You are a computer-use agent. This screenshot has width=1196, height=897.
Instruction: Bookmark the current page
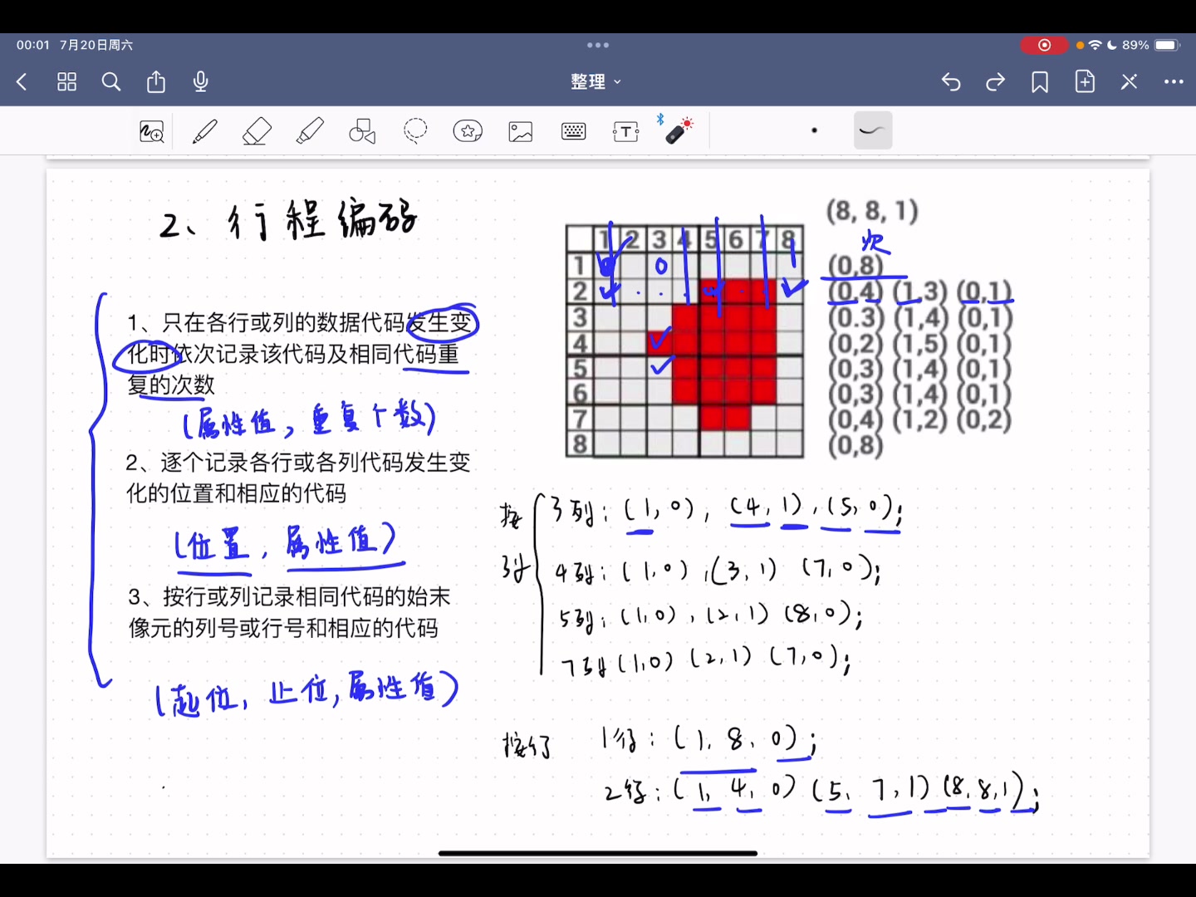1039,81
